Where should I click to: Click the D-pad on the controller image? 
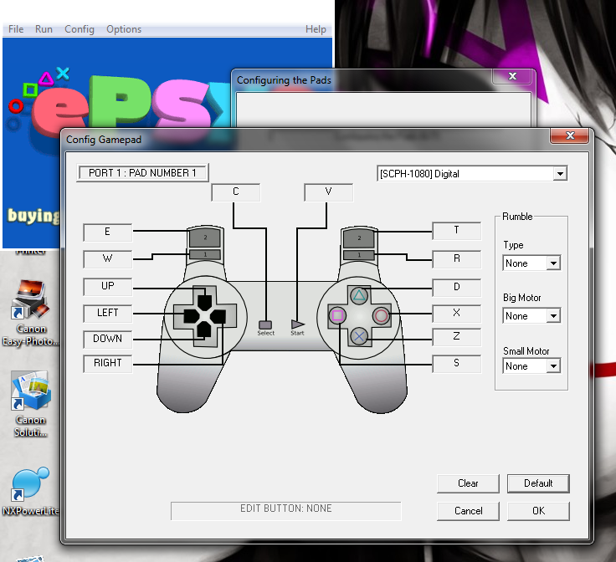pyautogui.click(x=205, y=316)
